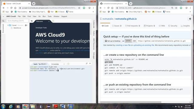Close the Immediate tab in Cloud9
Image resolution: width=194 pixels, height=109 pixels.
[x=64, y=64]
